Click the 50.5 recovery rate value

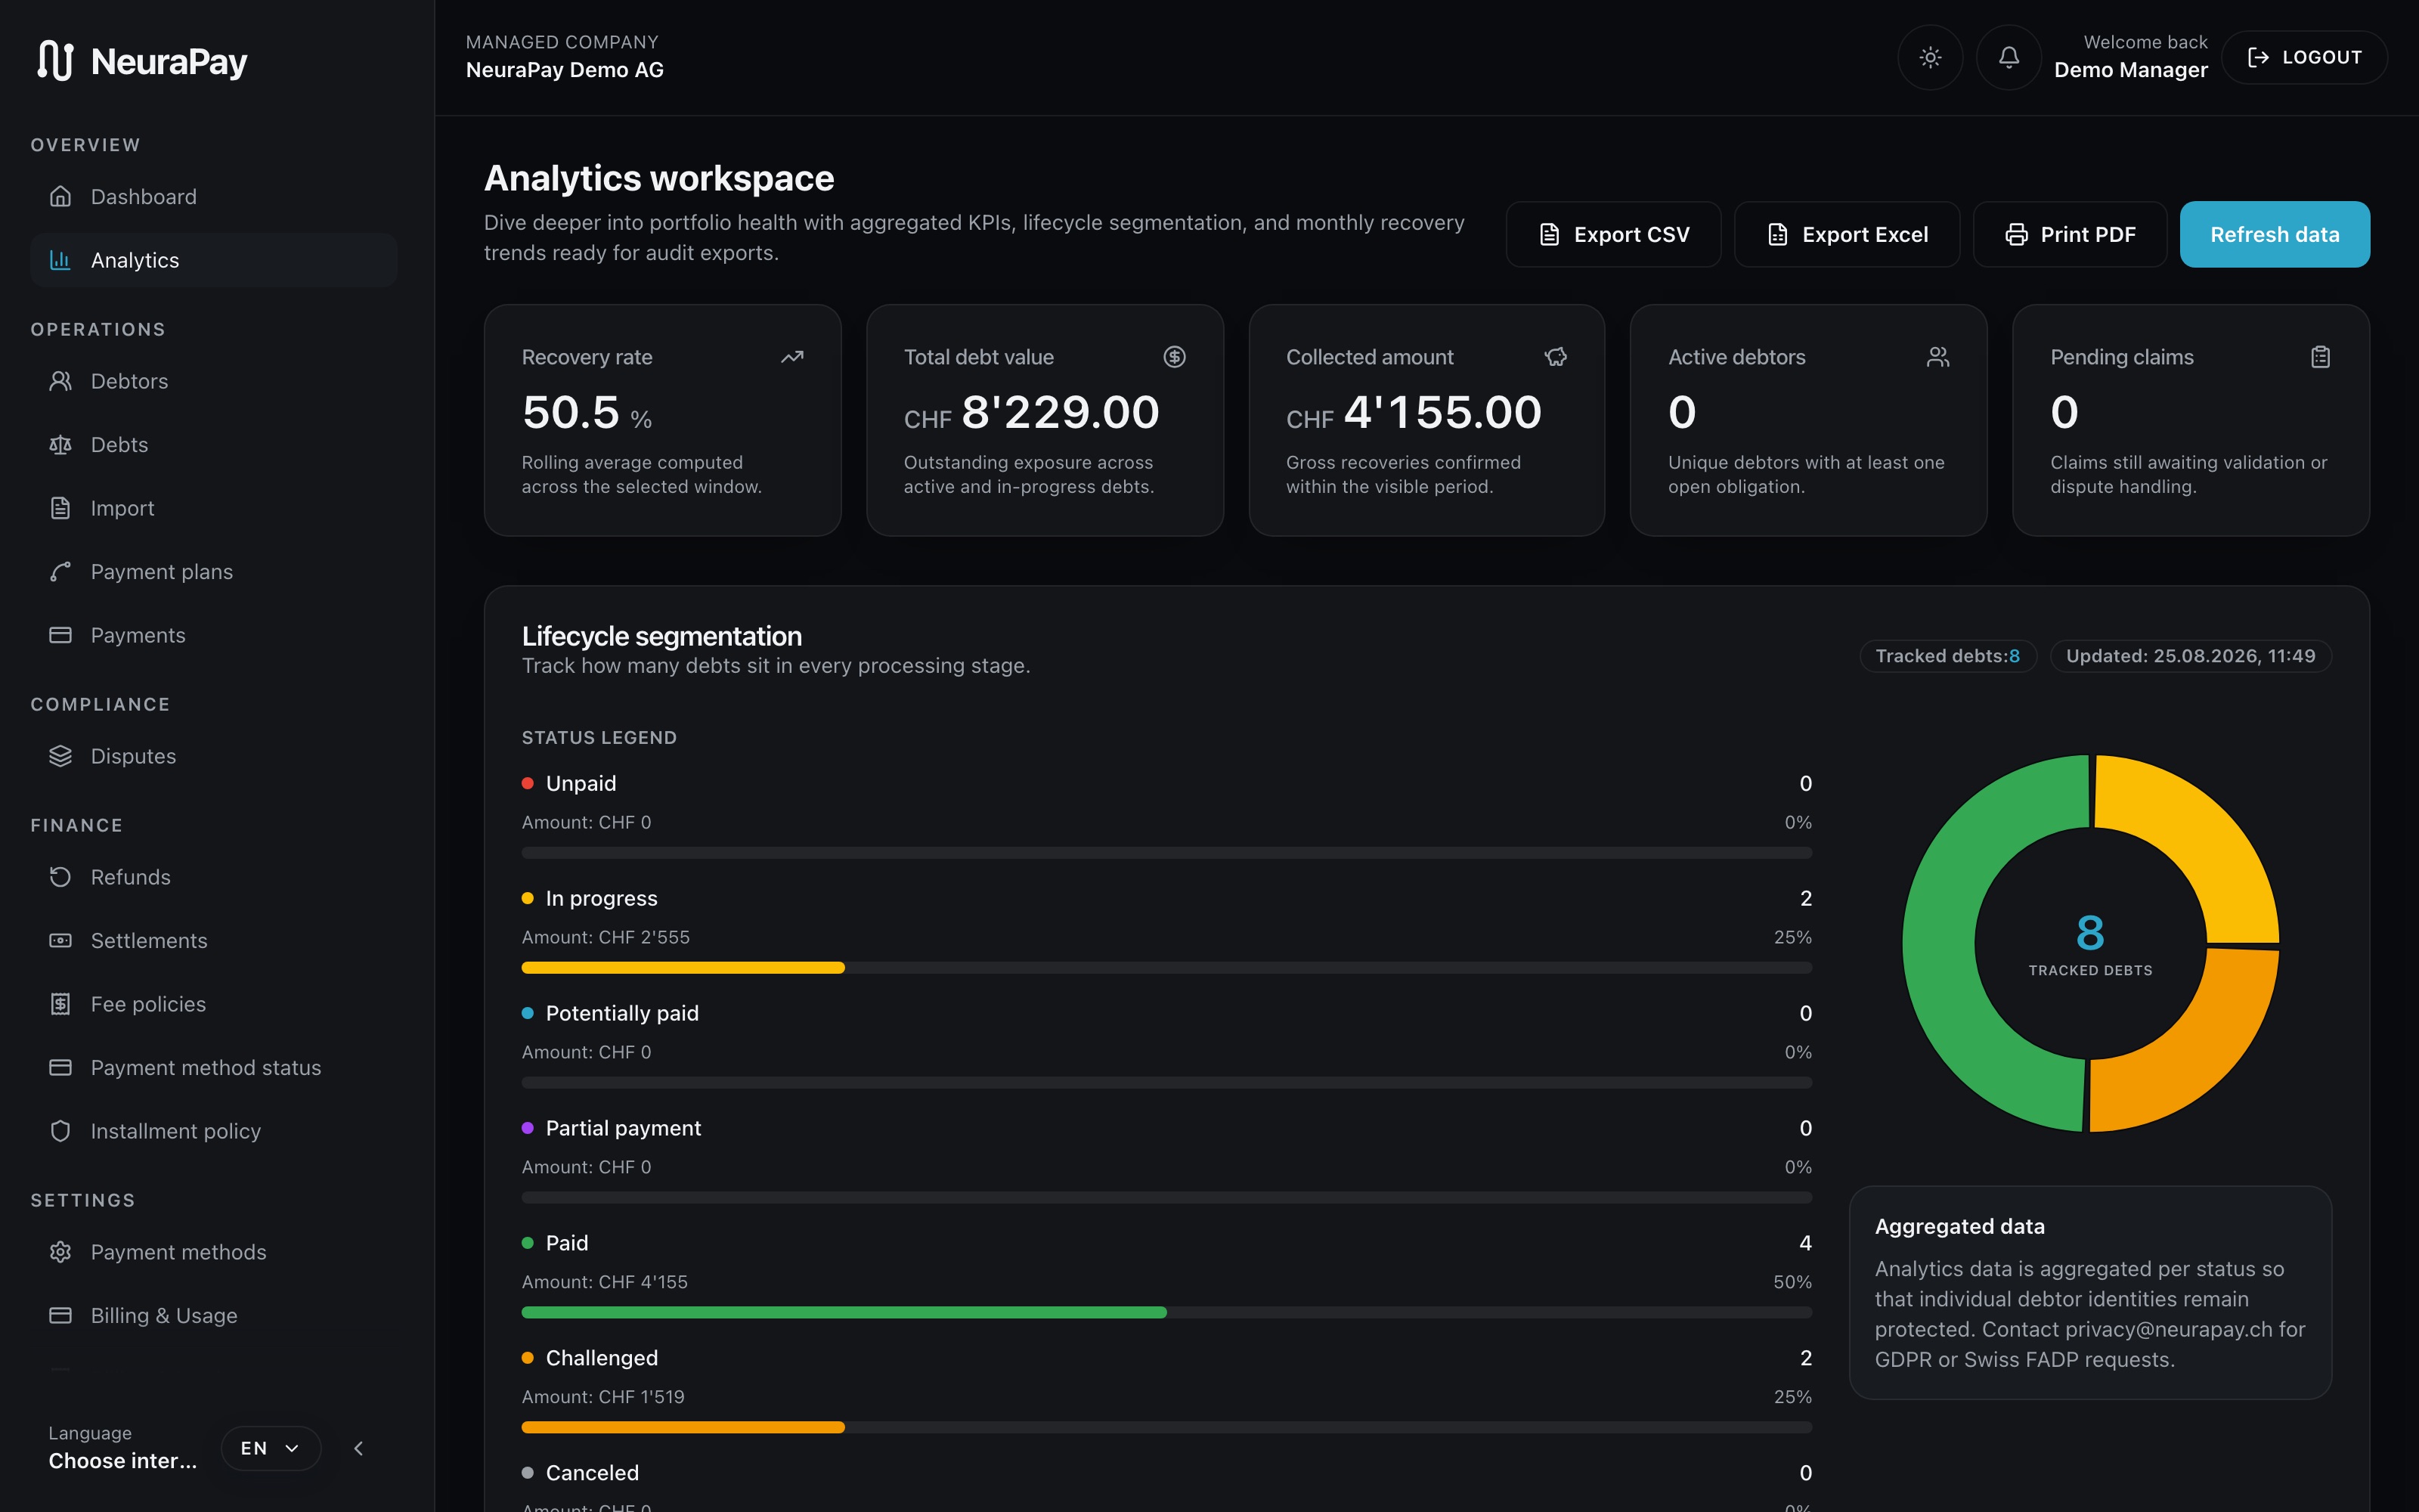click(x=571, y=412)
